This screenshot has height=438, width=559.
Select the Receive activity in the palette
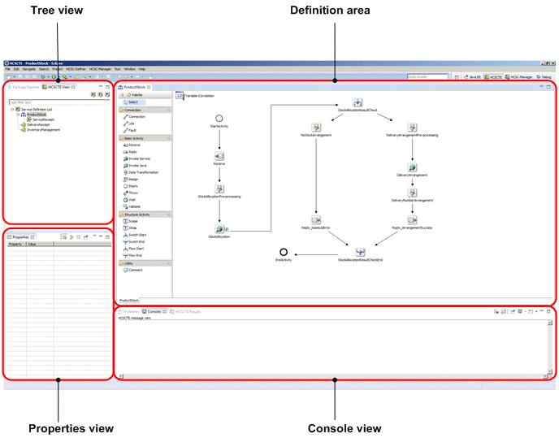(132, 145)
